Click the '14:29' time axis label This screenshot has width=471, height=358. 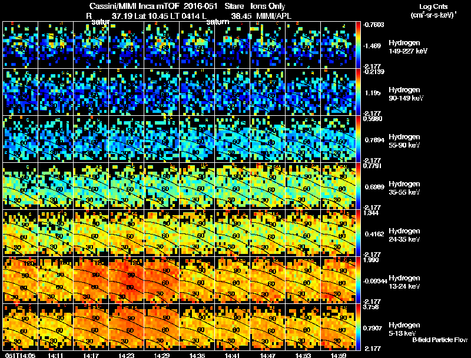point(161,355)
